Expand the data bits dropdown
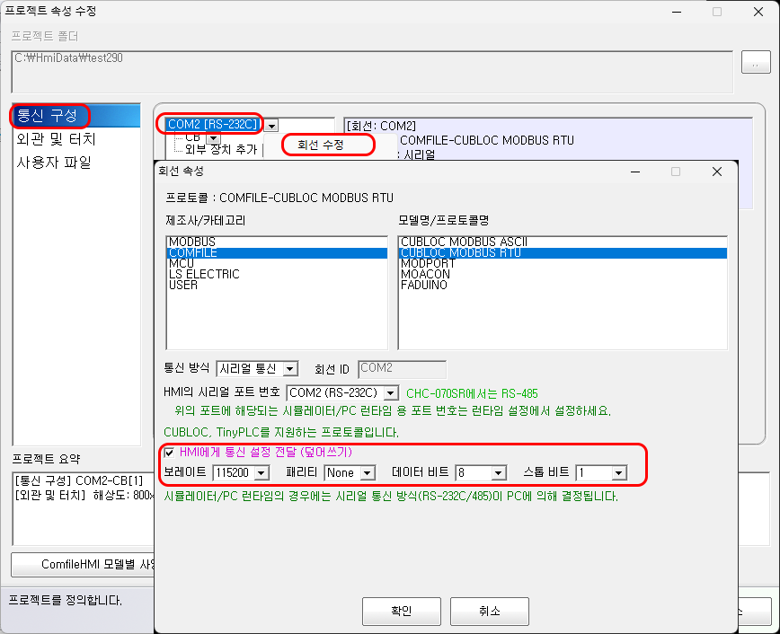Screen dimensions: 780x634 click(499, 472)
